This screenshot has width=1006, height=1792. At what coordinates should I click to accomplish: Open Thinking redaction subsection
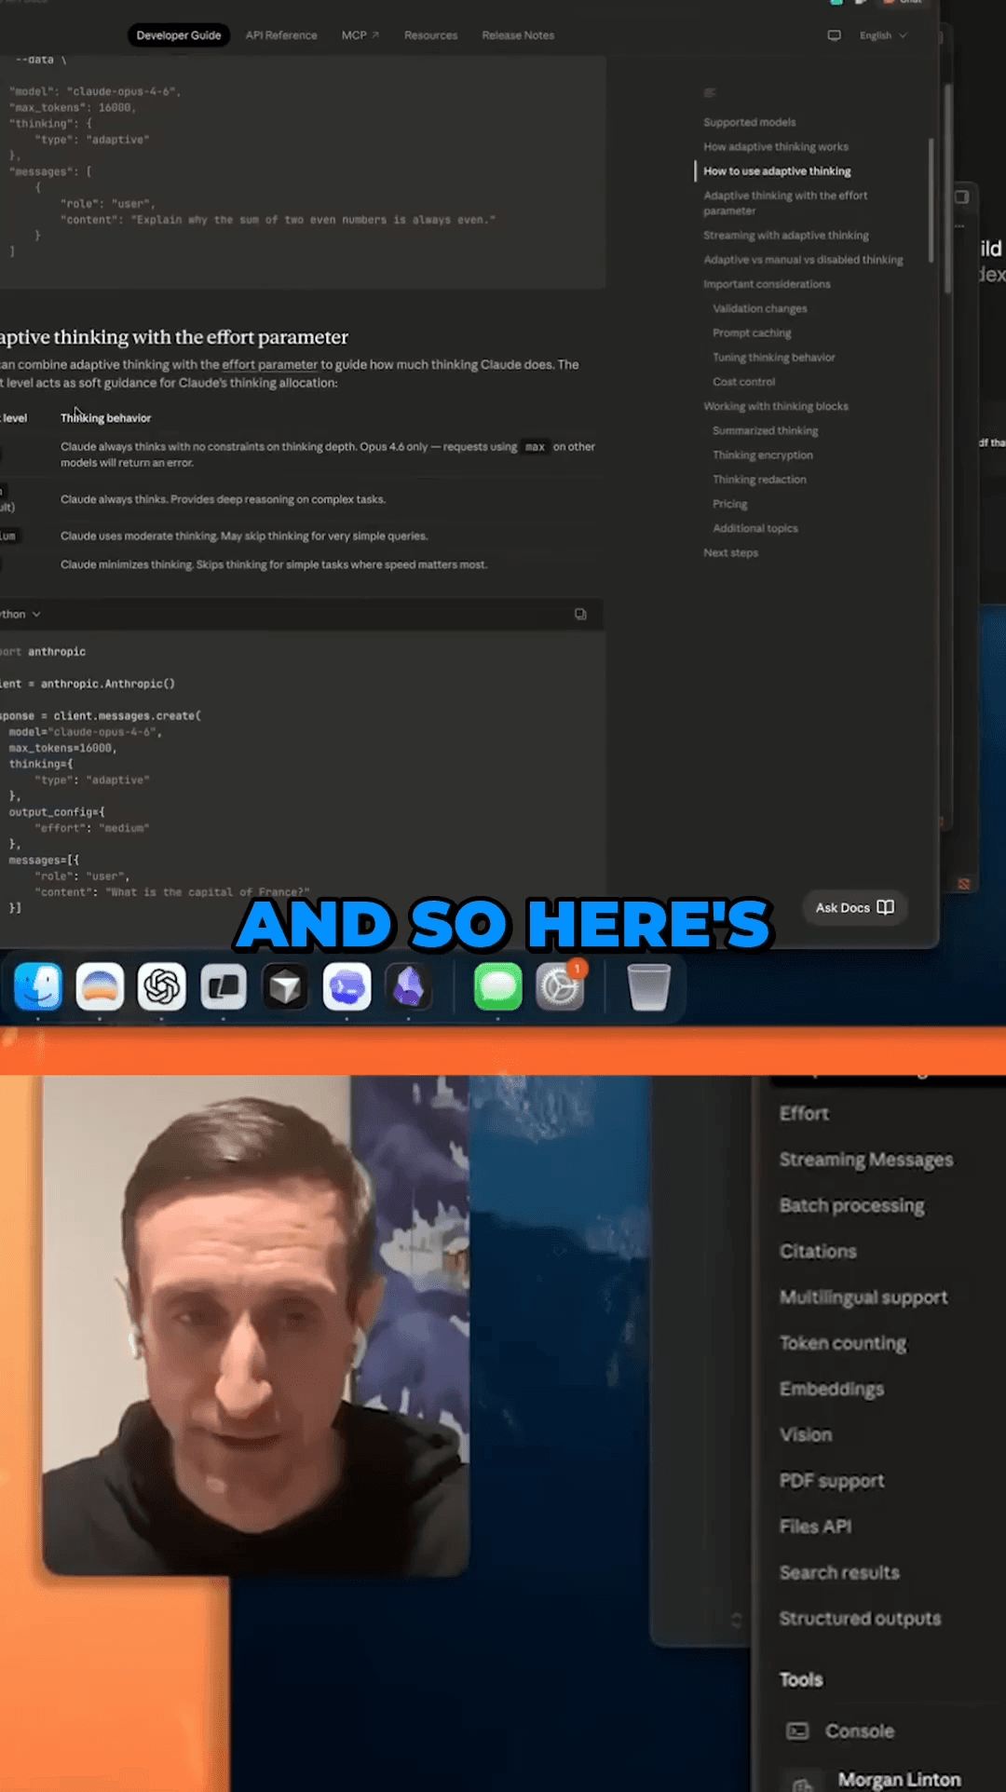(x=759, y=480)
